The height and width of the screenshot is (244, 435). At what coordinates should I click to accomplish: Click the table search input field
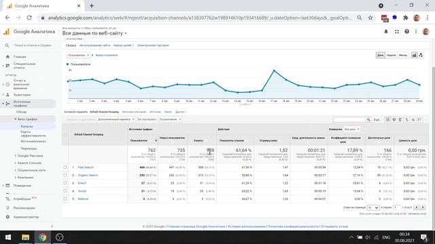(349, 119)
